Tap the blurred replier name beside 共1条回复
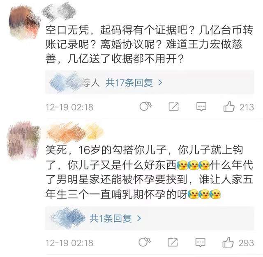The width and height of the screenshot is (263, 257). point(68,218)
